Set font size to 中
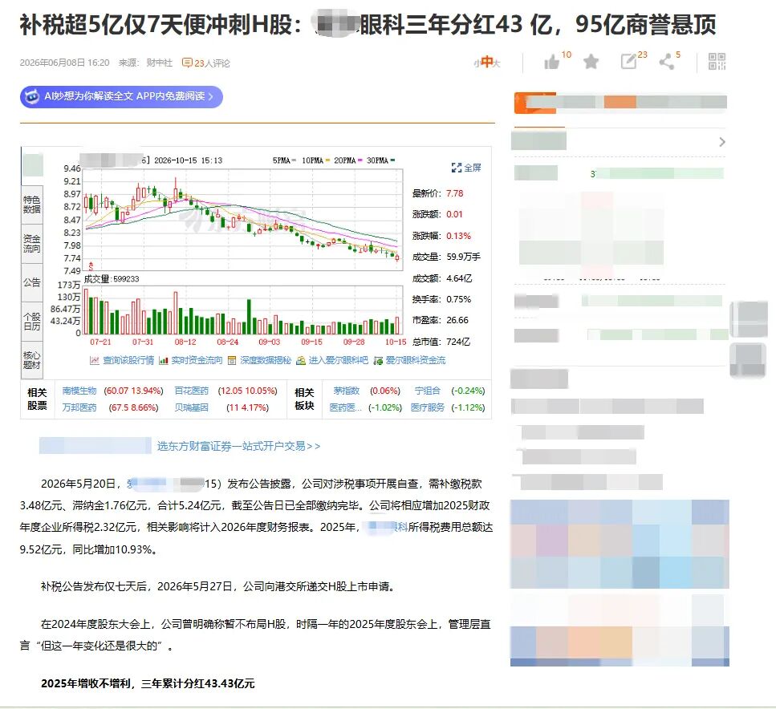 [487, 62]
